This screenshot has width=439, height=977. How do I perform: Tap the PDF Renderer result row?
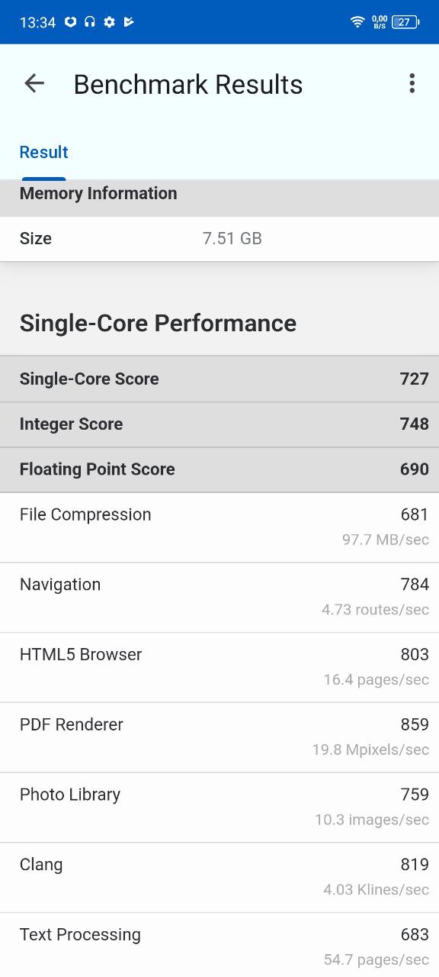(x=219, y=738)
